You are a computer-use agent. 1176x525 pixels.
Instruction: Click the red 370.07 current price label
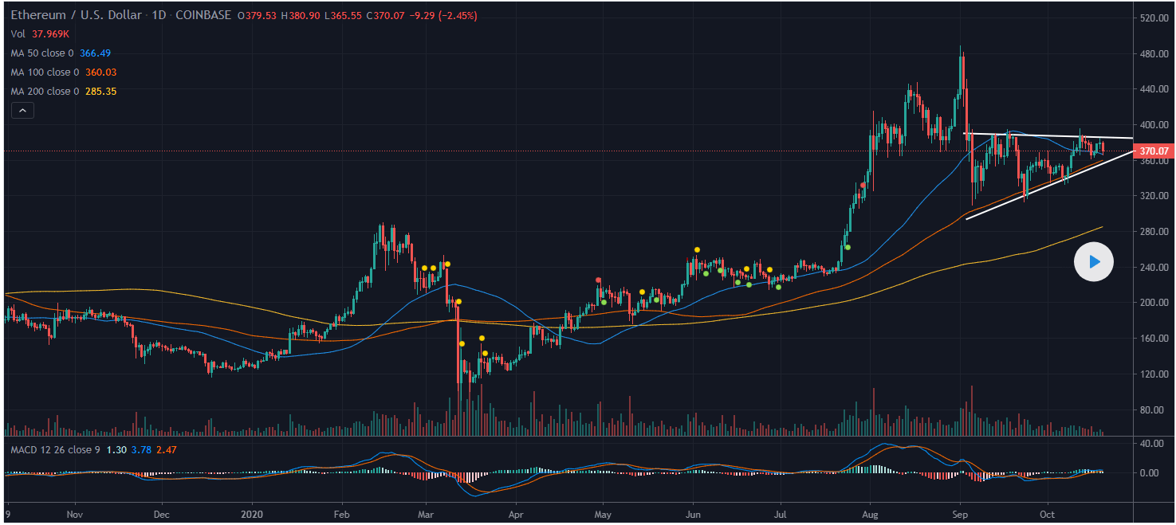[1154, 151]
